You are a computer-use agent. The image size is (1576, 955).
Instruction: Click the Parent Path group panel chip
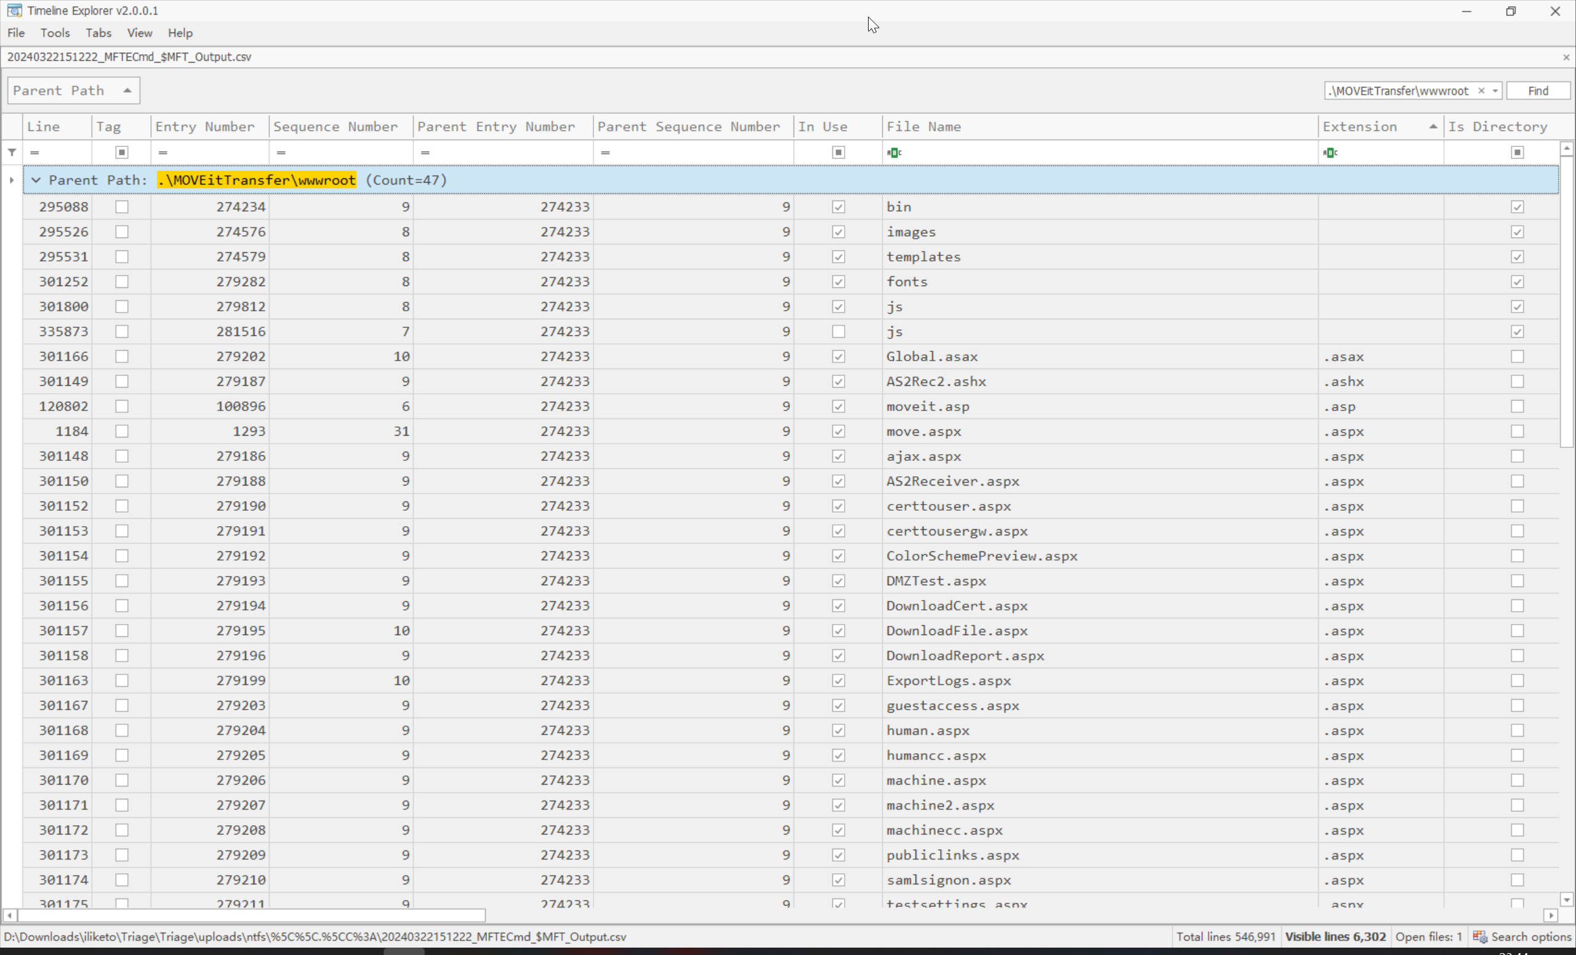tap(73, 91)
